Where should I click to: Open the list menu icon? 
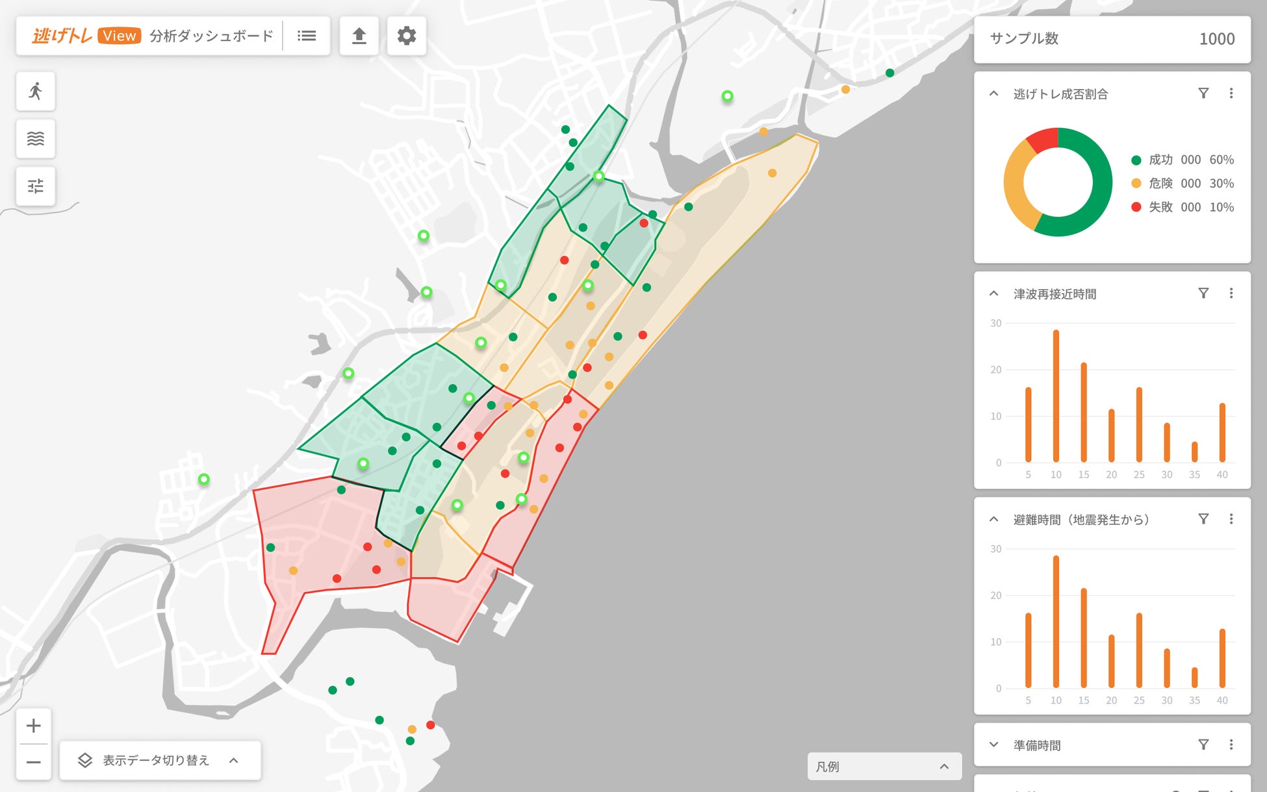click(x=307, y=36)
